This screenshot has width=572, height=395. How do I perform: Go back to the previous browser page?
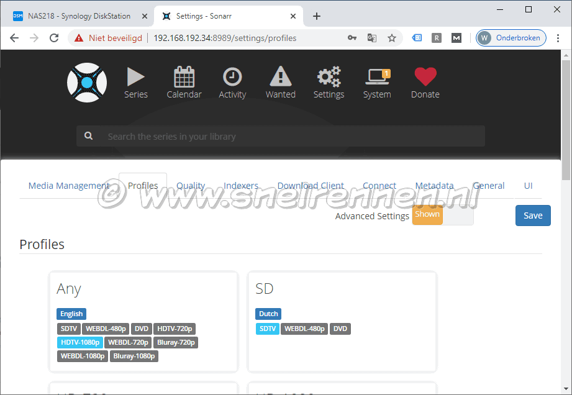click(x=14, y=38)
